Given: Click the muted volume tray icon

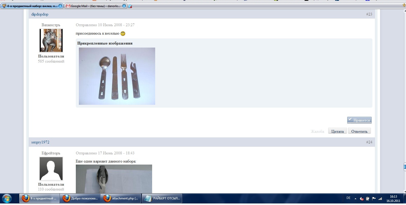Looking at the screenshot, I should tap(361, 199).
